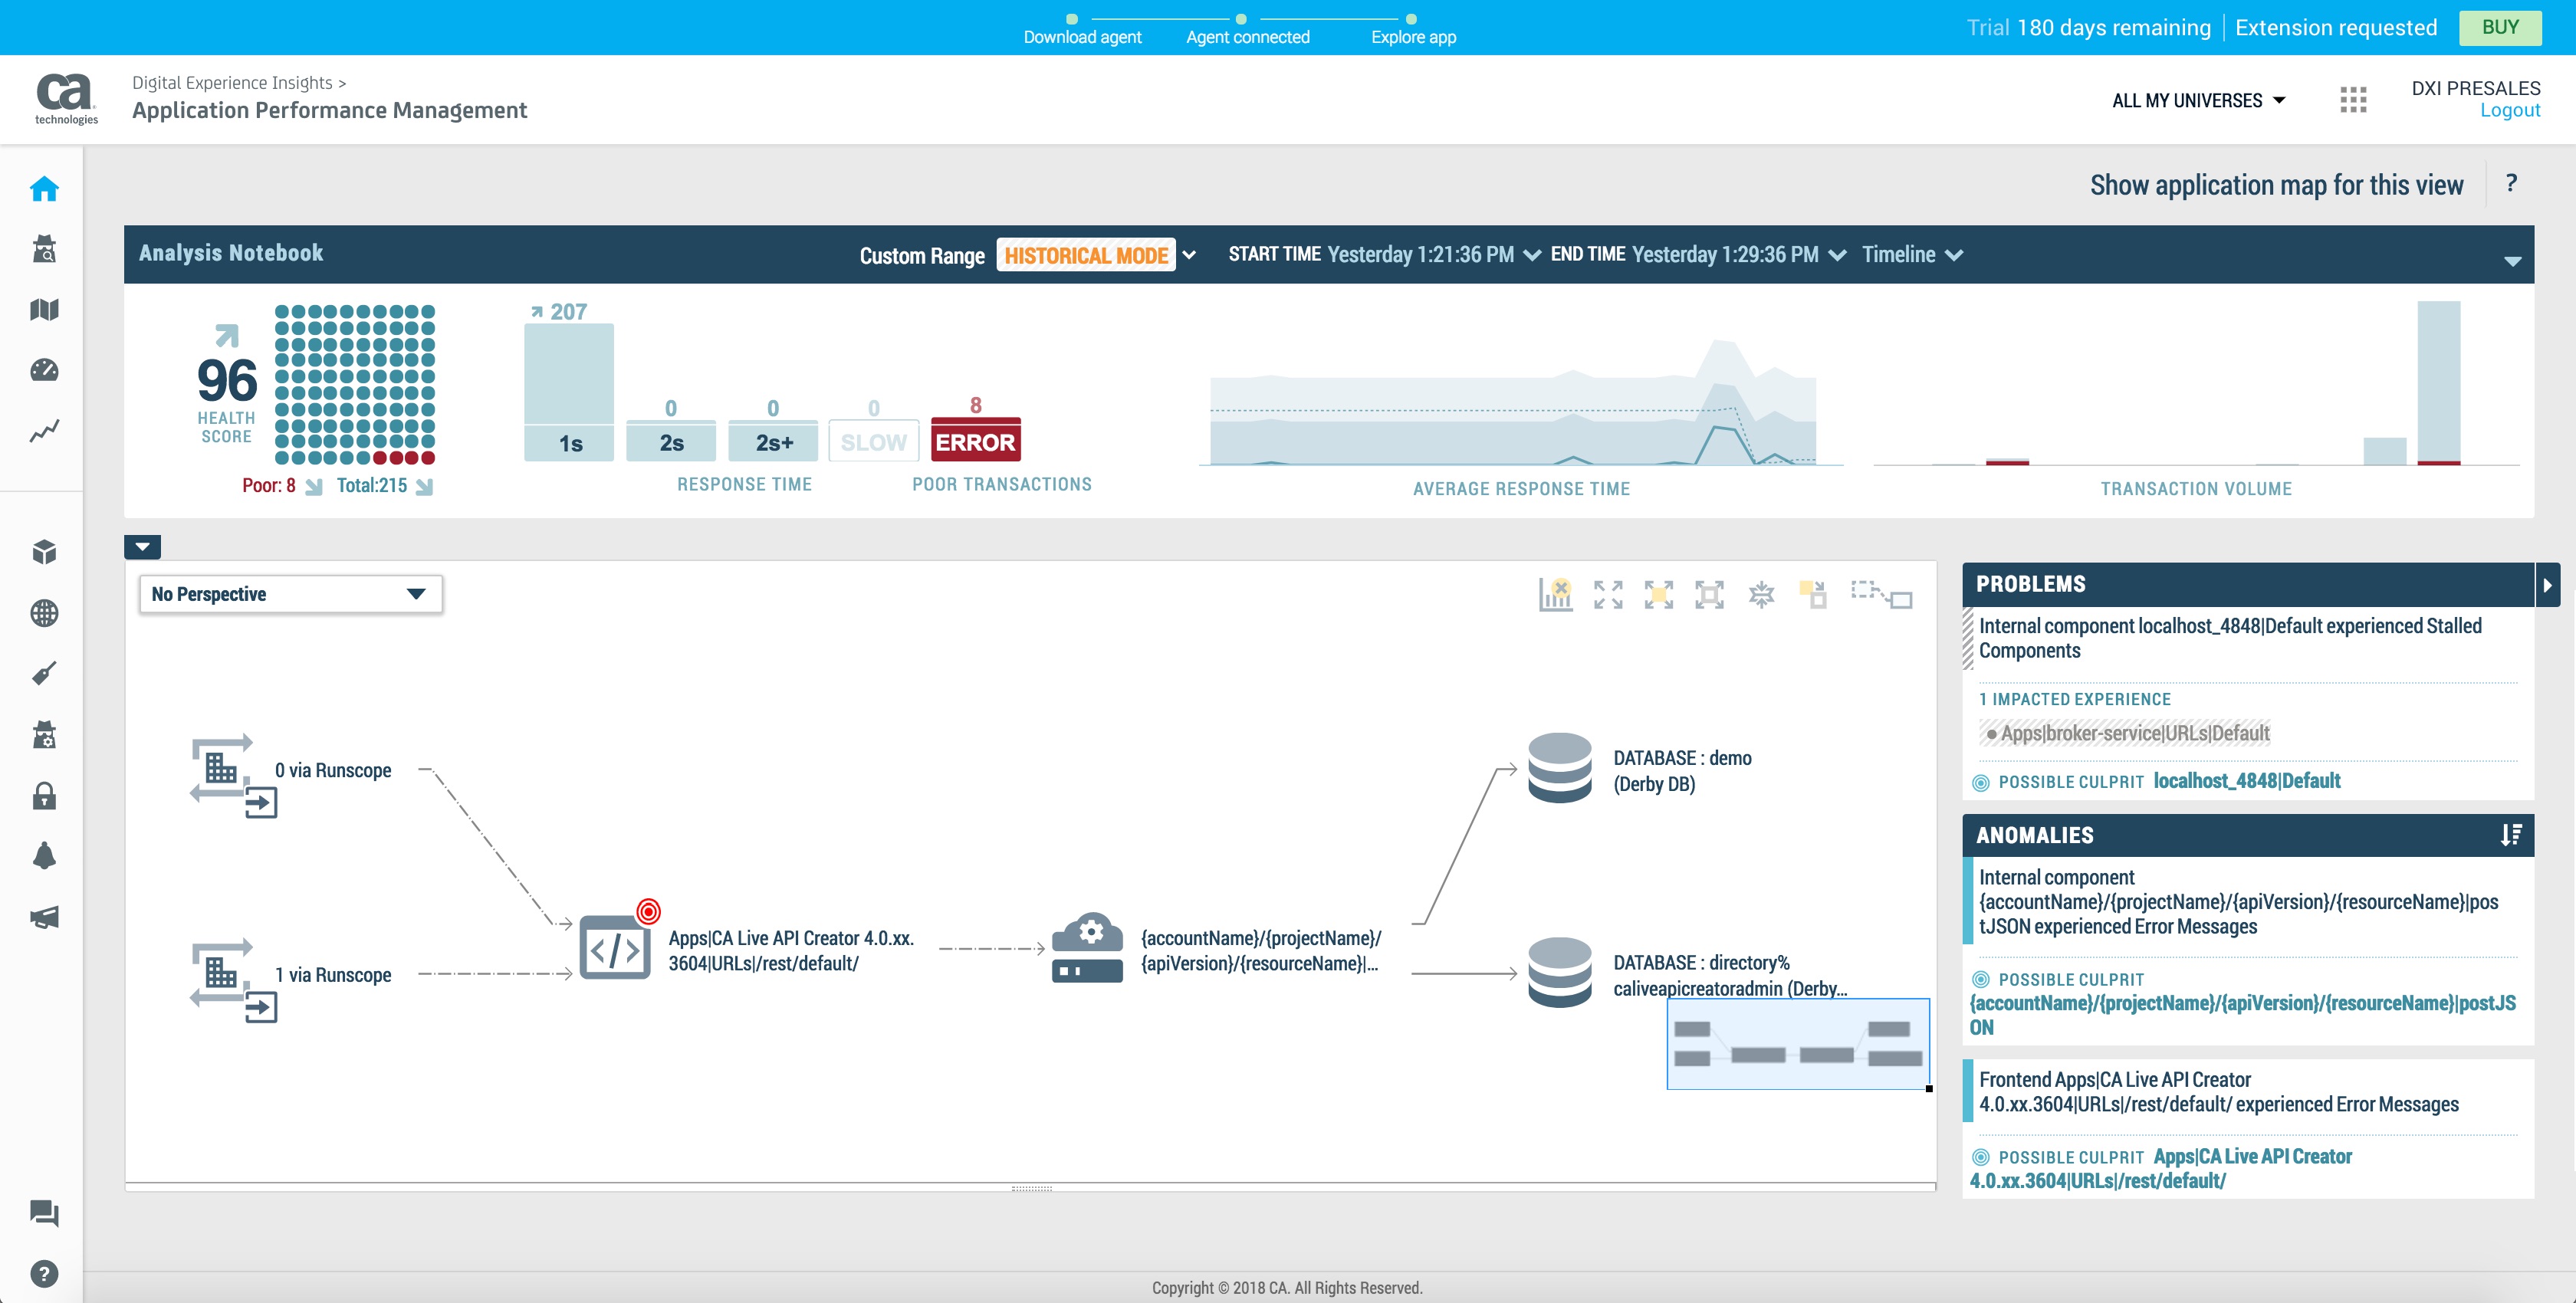Toggle the ERROR poor transactions filter

(975, 441)
